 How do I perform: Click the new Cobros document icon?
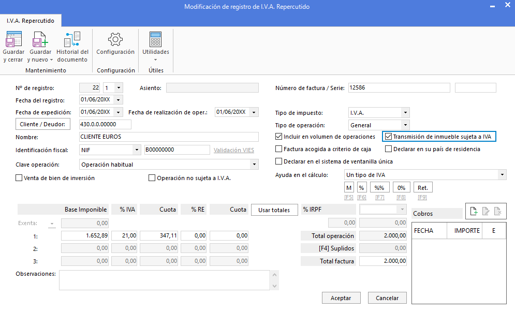(x=473, y=211)
